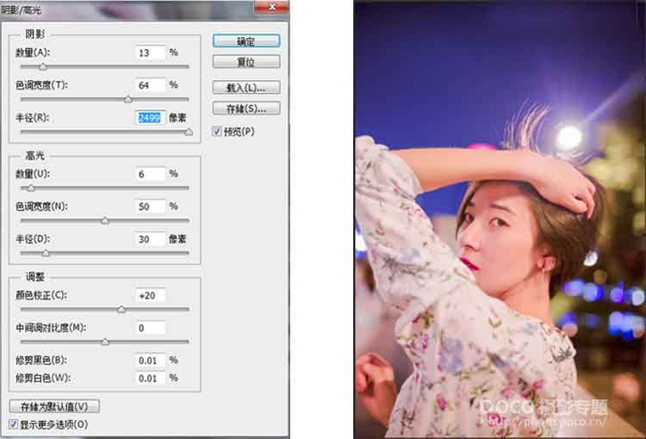This screenshot has width=646, height=439.
Task: Click the 颜色校正(C) field showing +20
Action: point(151,295)
